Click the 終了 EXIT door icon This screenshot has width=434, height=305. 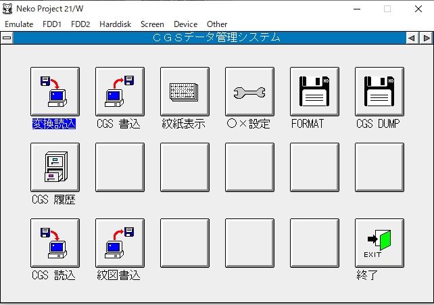coord(379,243)
